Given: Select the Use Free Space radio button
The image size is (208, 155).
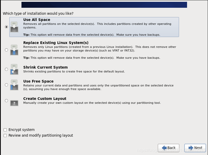Looking at the screenshot, I should pyautogui.click(x=6, y=85).
